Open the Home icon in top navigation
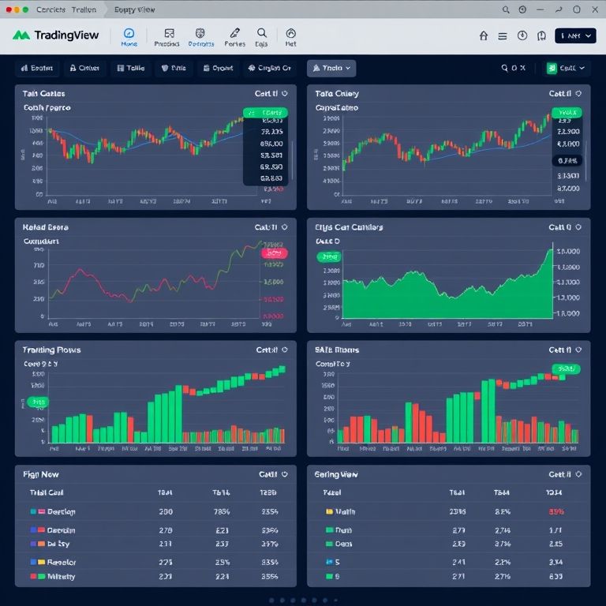 pos(129,36)
